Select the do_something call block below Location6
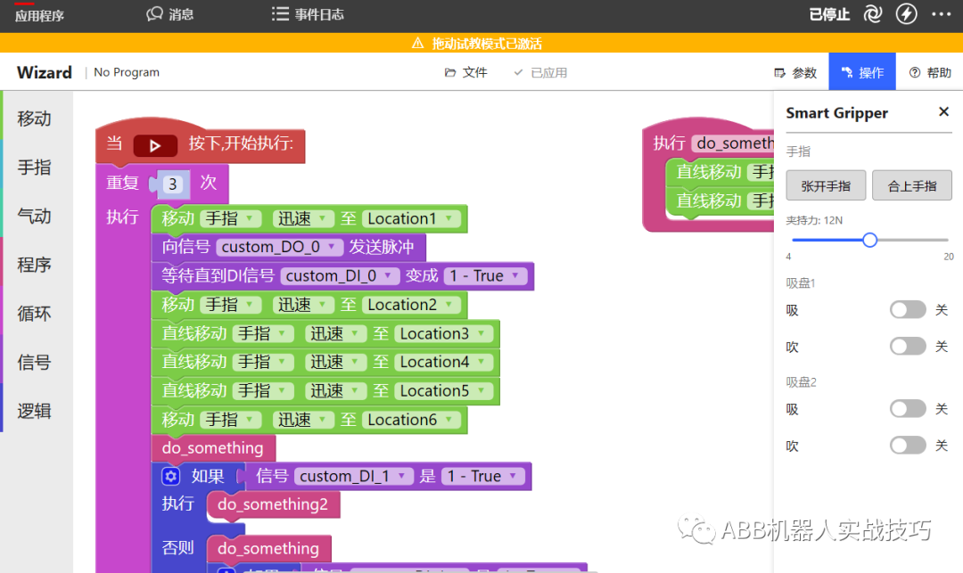 [x=213, y=448]
